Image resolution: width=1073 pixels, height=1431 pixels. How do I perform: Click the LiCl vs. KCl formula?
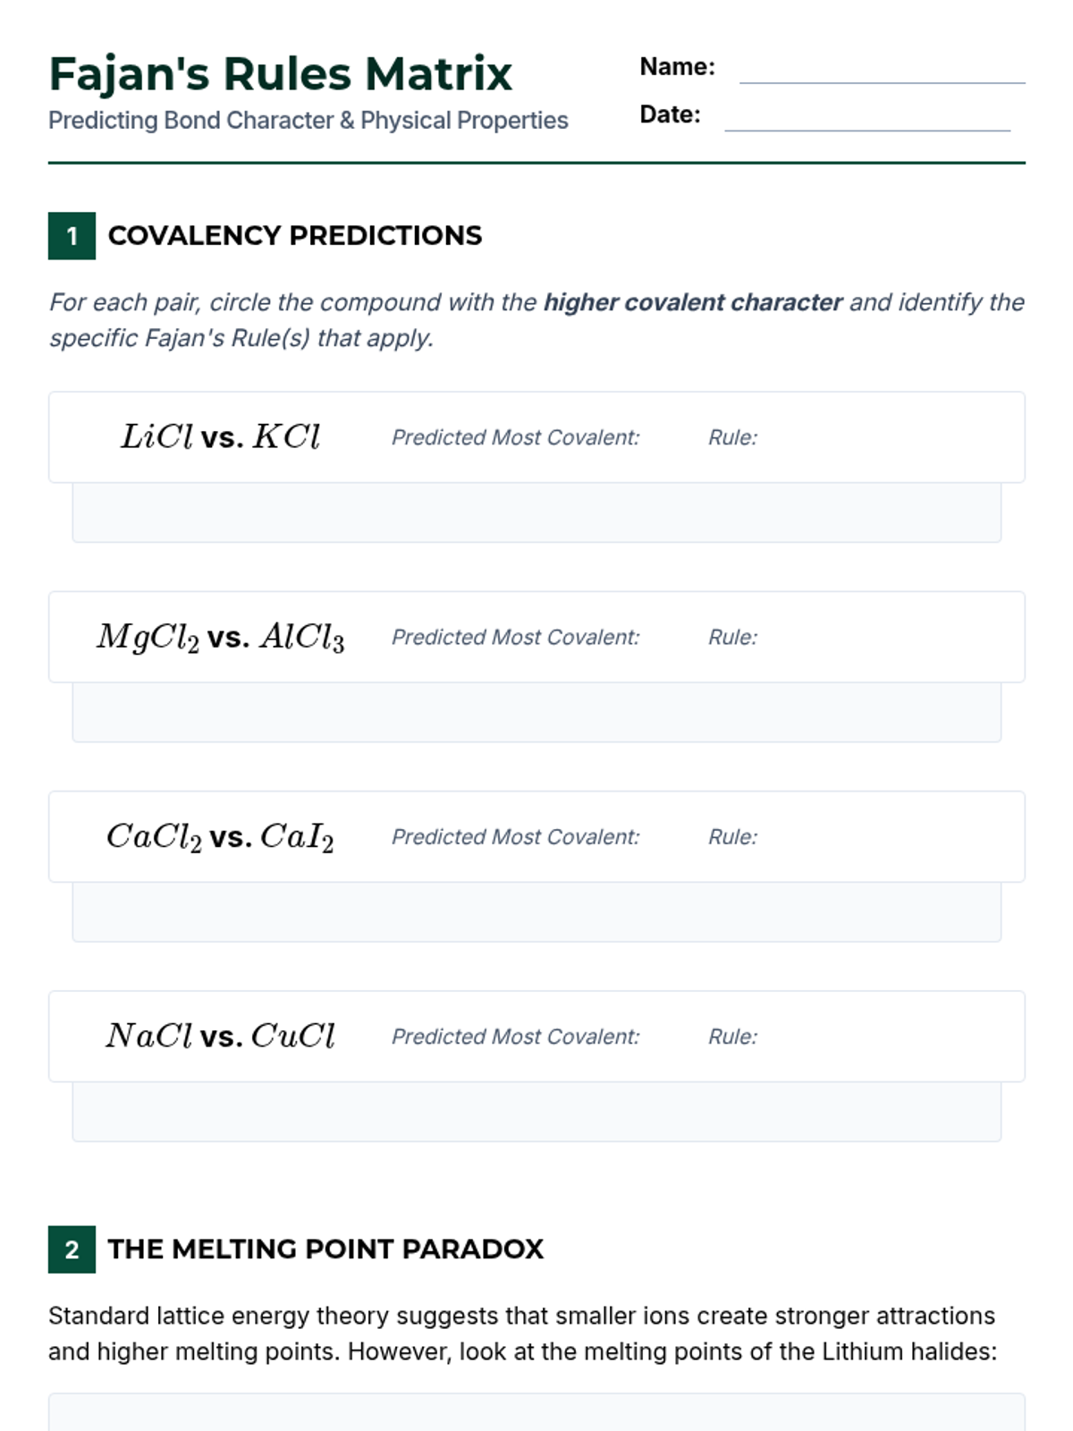220,437
